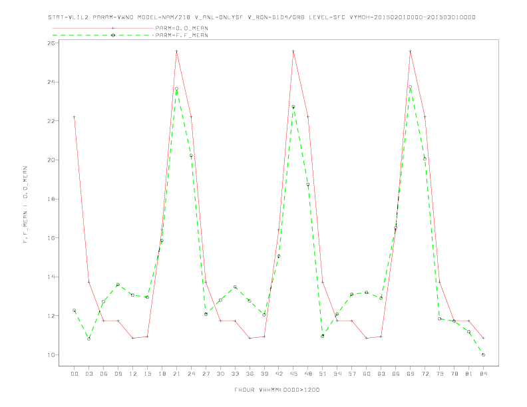Click the FHOUR VHHMM:0000>1200 x-axis label

pos(277,390)
